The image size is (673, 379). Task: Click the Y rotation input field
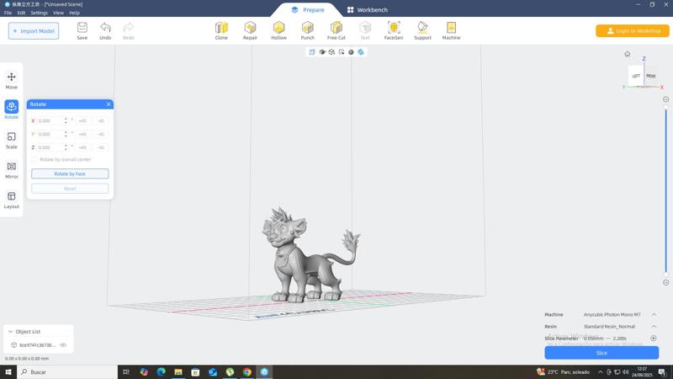pyautogui.click(x=50, y=134)
